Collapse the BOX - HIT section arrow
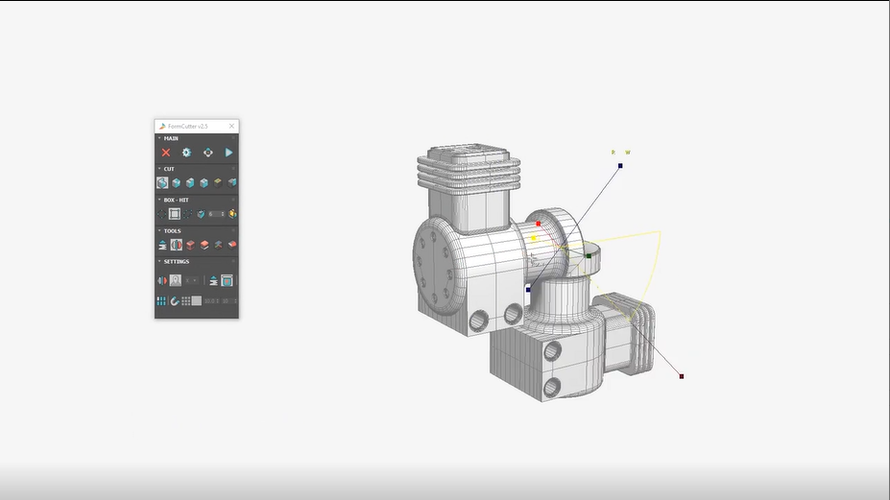This screenshot has height=500, width=890. (x=159, y=200)
